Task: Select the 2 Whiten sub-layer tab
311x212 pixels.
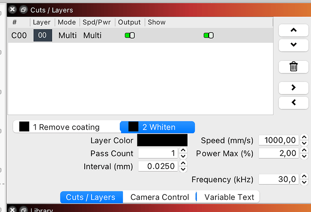Action: (x=157, y=127)
